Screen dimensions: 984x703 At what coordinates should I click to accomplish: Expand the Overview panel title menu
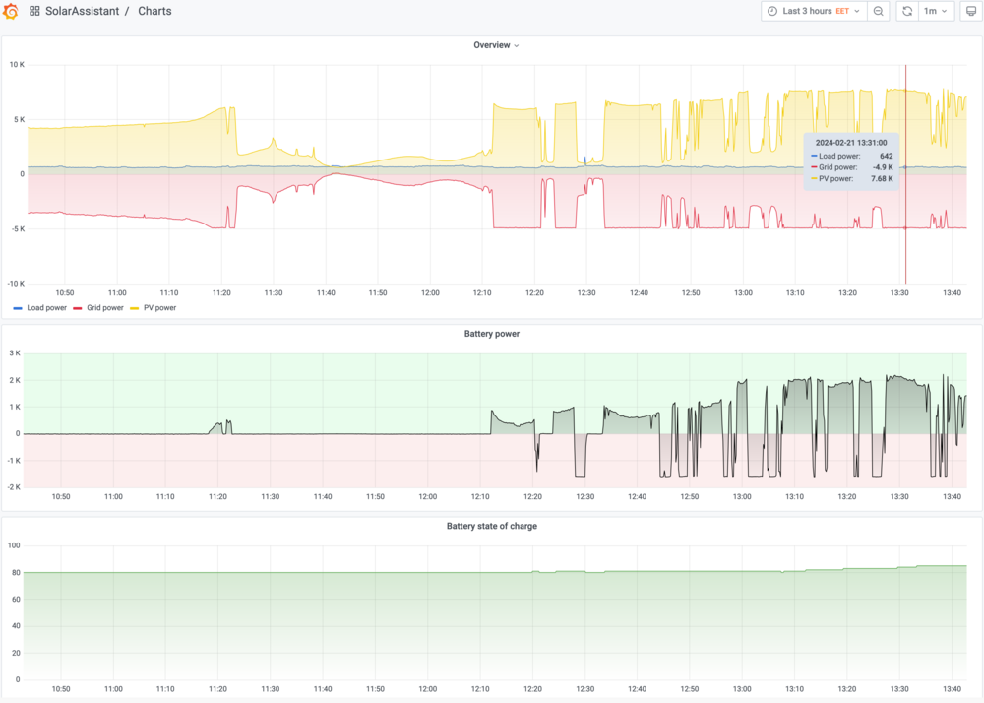(496, 45)
